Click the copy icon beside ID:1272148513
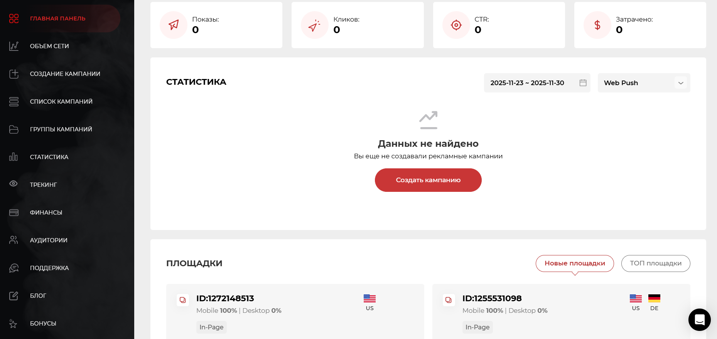The image size is (717, 339). [x=183, y=300]
